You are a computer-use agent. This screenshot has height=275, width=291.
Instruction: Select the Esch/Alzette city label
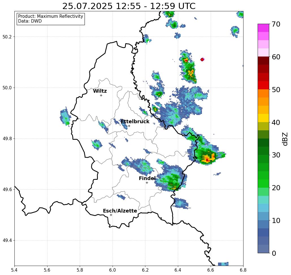click(x=120, y=211)
